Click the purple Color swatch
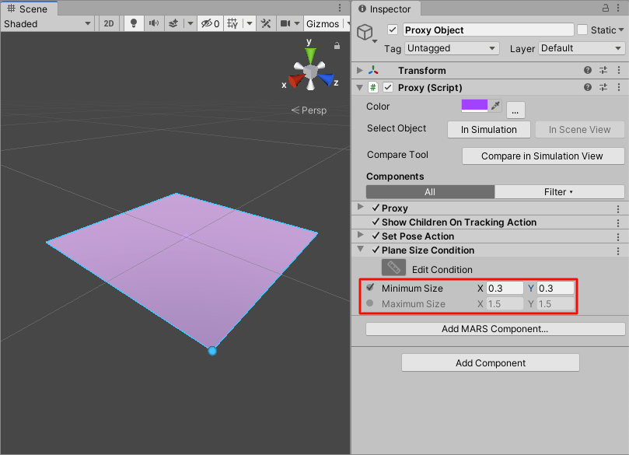Image resolution: width=629 pixels, height=455 pixels. tap(474, 107)
